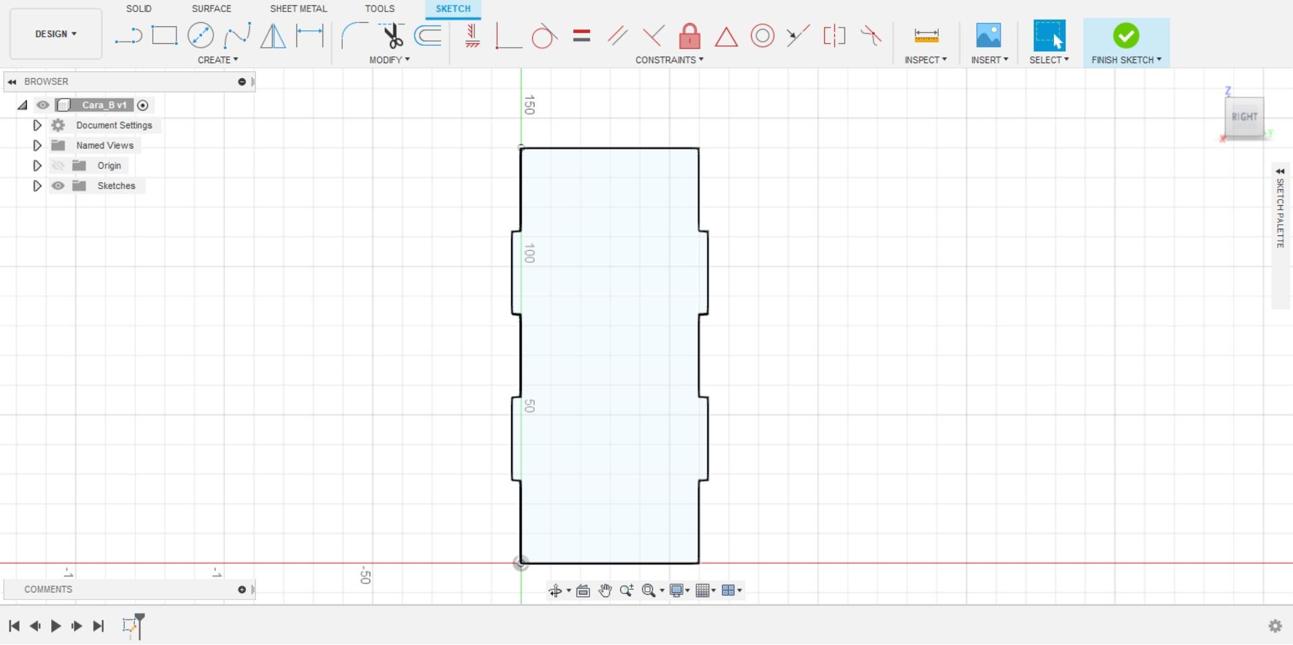1293x645 pixels.
Task: Apply the Perpendicular constraint
Action: [653, 36]
